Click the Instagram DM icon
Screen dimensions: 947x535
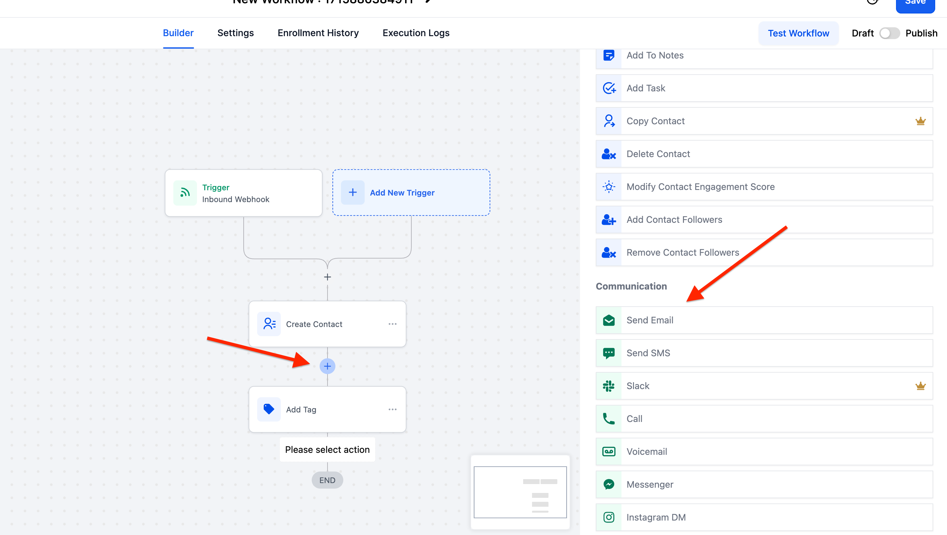609,517
